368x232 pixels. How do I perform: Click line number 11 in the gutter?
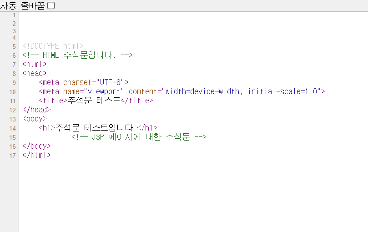pos(12,101)
